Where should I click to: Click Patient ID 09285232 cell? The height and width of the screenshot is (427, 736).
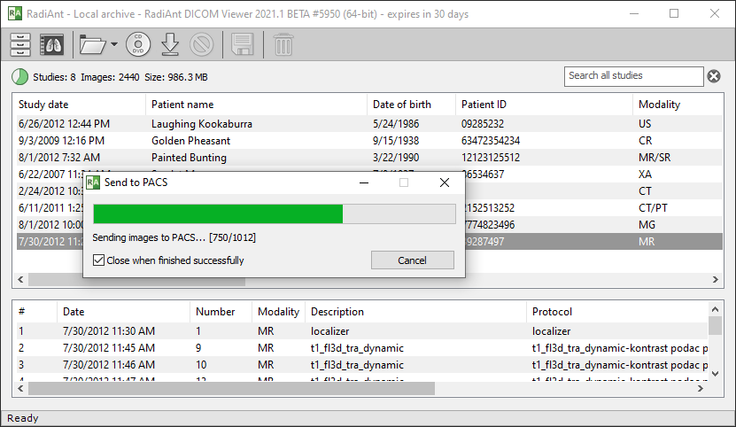click(483, 124)
